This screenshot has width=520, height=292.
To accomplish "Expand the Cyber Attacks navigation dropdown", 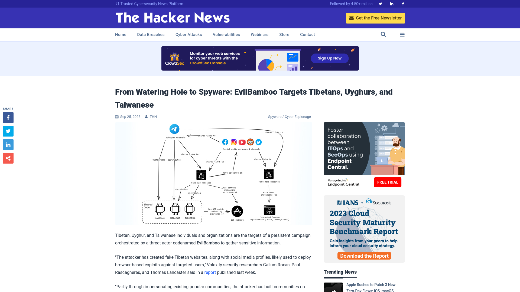I will point(188,35).
